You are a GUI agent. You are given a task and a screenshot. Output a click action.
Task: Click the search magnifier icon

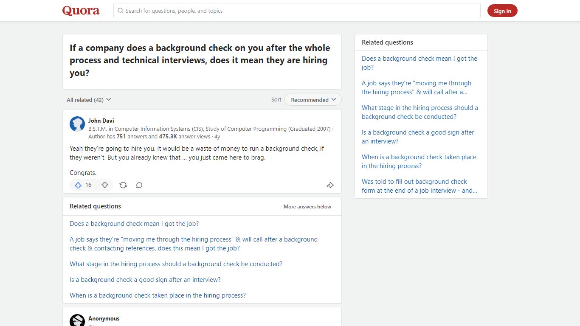coord(121,11)
